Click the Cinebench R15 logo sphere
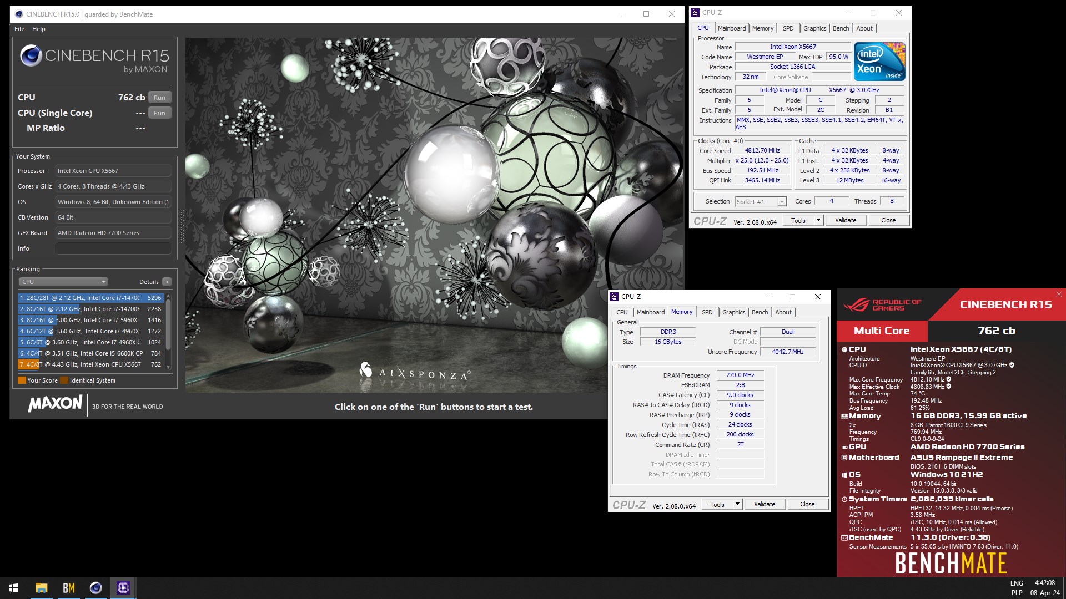Screen dimensions: 1066x599 (31, 55)
